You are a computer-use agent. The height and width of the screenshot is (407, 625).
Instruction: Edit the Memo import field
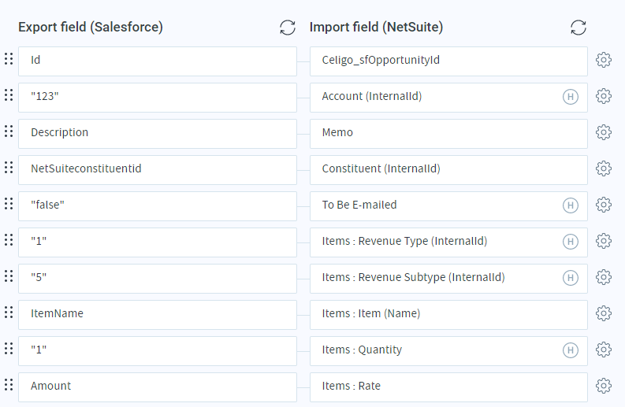point(448,134)
